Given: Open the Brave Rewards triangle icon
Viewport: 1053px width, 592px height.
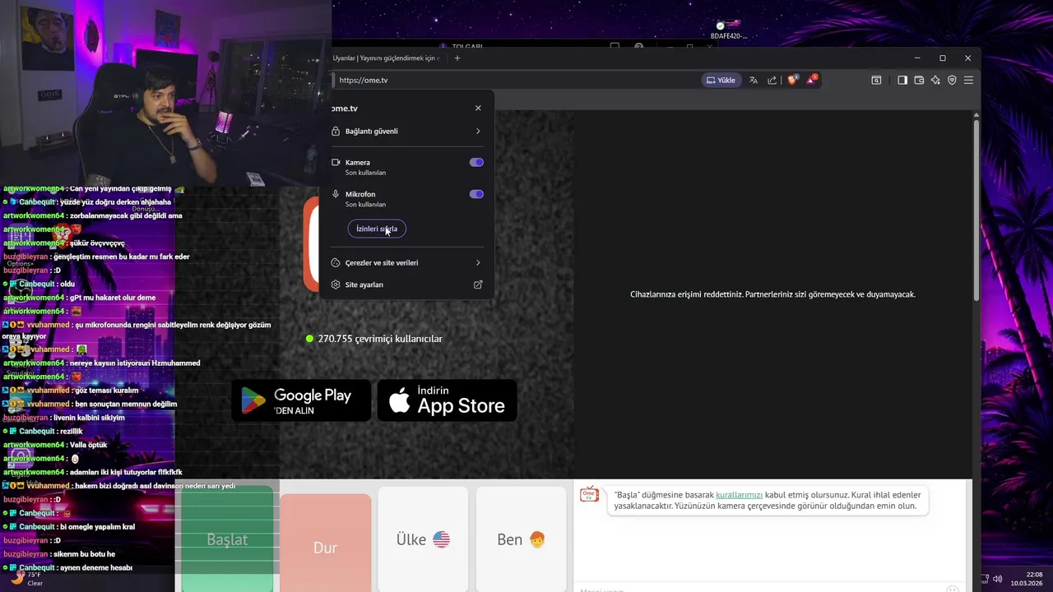Looking at the screenshot, I should (x=812, y=80).
